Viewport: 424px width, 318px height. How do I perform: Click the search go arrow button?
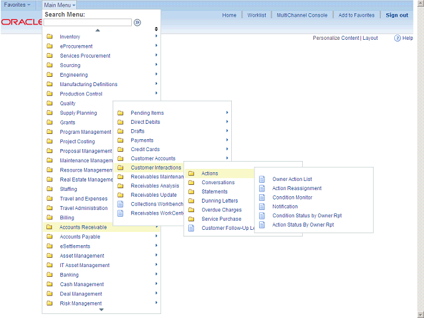pyautogui.click(x=138, y=22)
